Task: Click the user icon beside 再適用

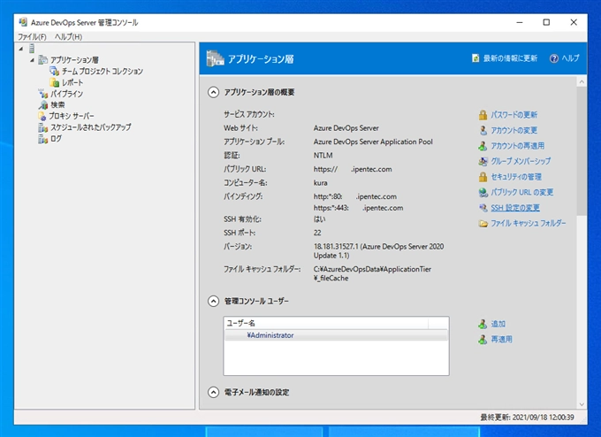Action: [483, 339]
